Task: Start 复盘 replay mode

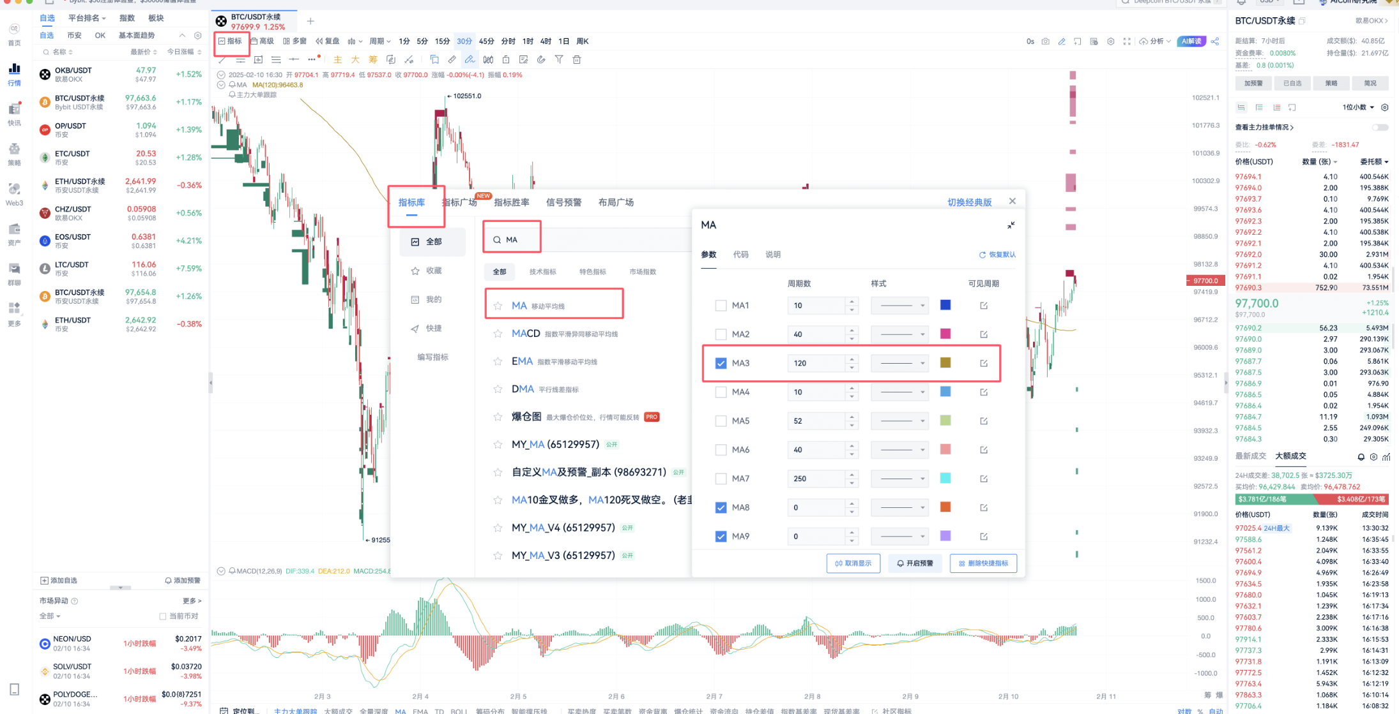Action: point(328,41)
